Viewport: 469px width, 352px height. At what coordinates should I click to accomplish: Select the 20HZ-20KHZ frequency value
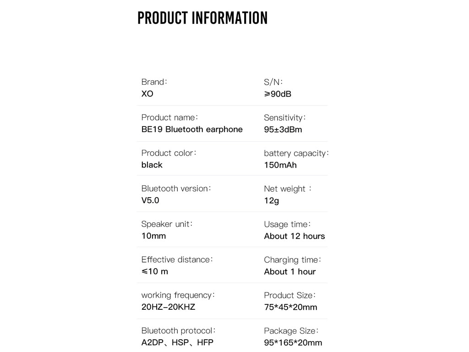coord(168,307)
